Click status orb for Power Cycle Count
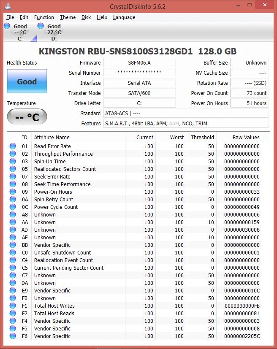 [x=13, y=207]
